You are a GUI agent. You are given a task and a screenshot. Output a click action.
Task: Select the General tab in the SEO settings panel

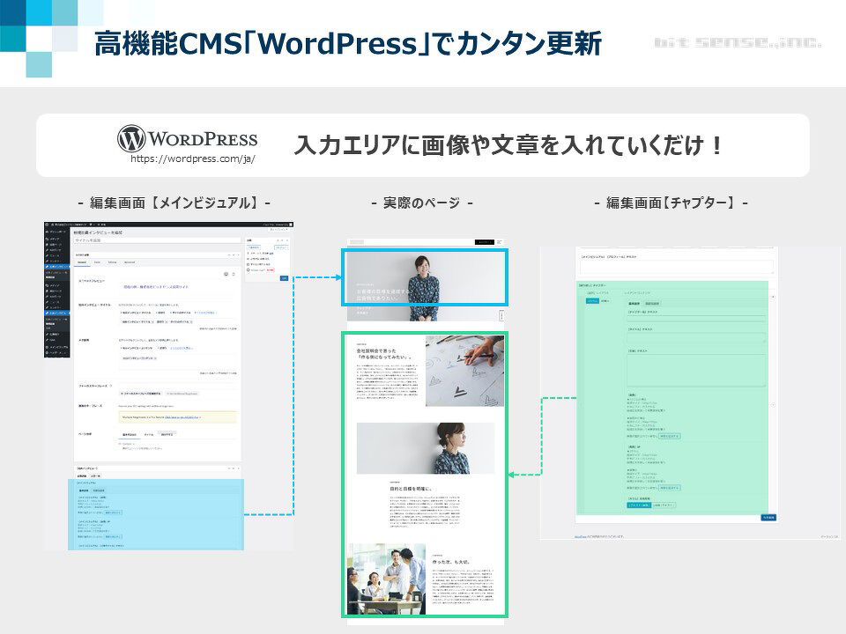pos(82,262)
